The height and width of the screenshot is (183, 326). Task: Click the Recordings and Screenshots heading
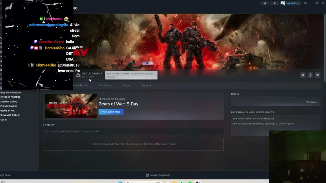(x=252, y=112)
